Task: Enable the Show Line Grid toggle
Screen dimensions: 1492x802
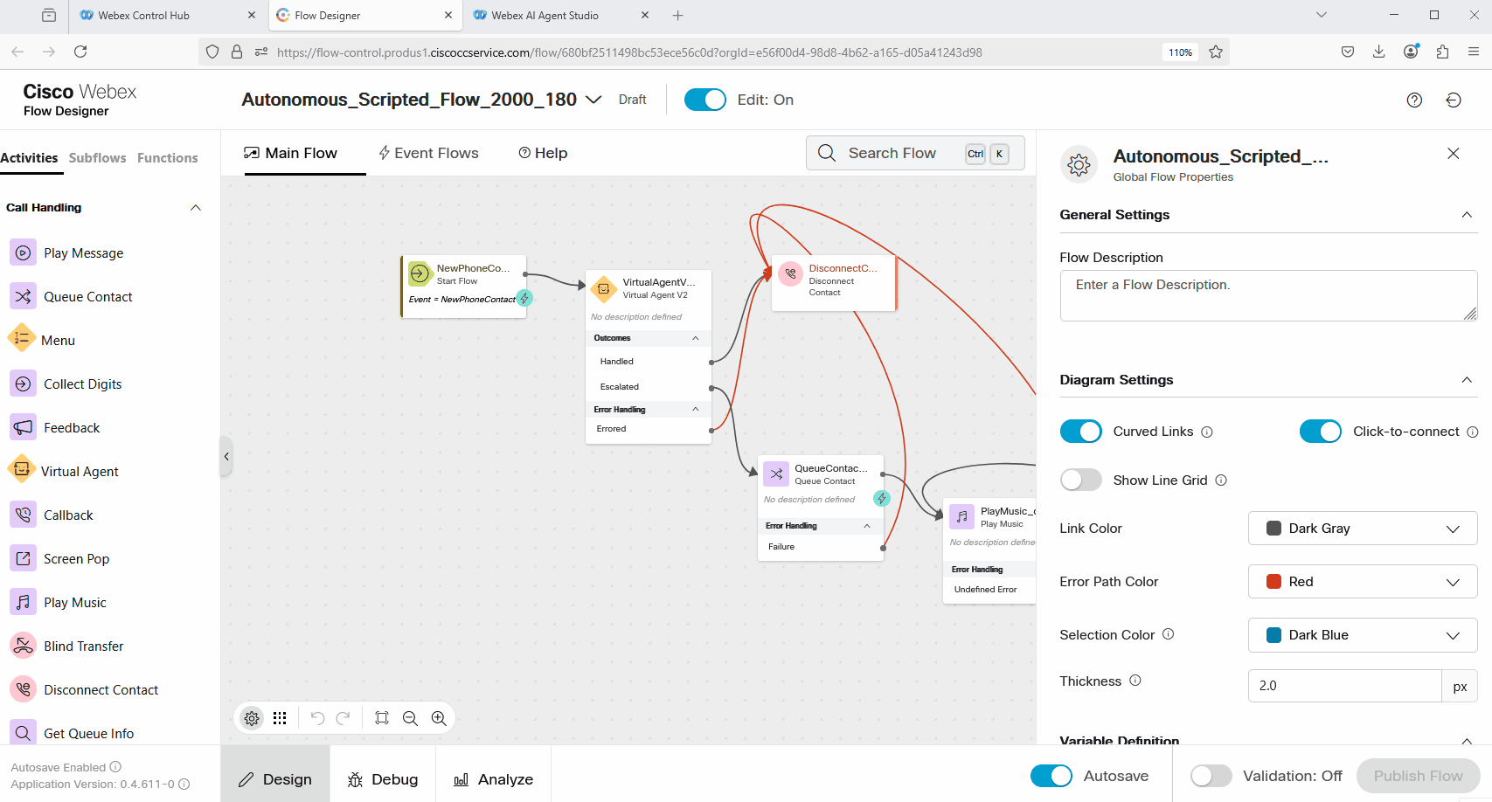Action: (x=1080, y=481)
